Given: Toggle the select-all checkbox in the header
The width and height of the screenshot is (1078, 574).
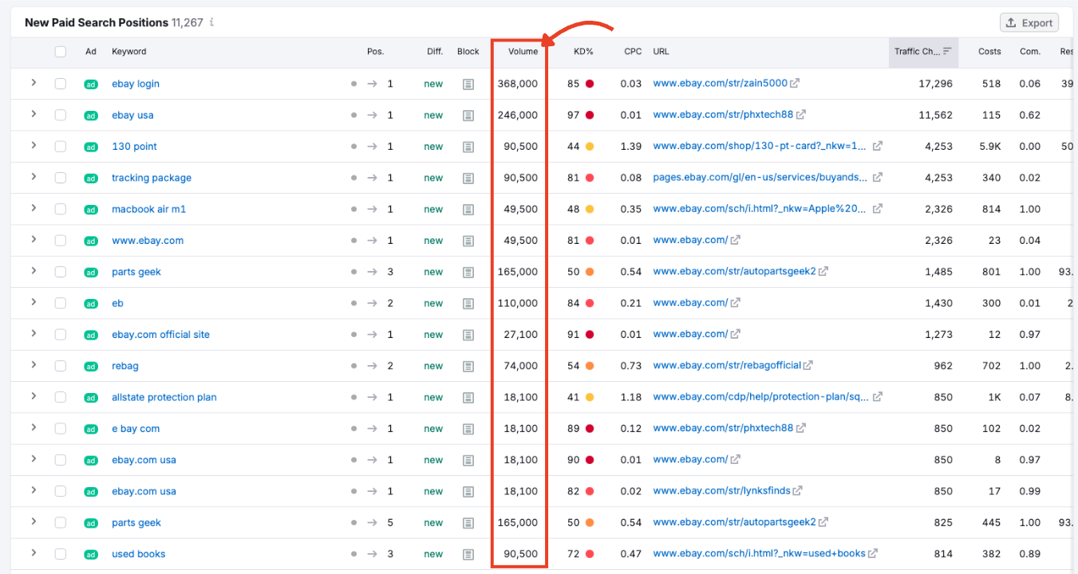Looking at the screenshot, I should 60,51.
